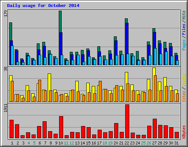Select day label 28 on the x-axis
The width and height of the screenshot is (188, 147).
[160, 143]
